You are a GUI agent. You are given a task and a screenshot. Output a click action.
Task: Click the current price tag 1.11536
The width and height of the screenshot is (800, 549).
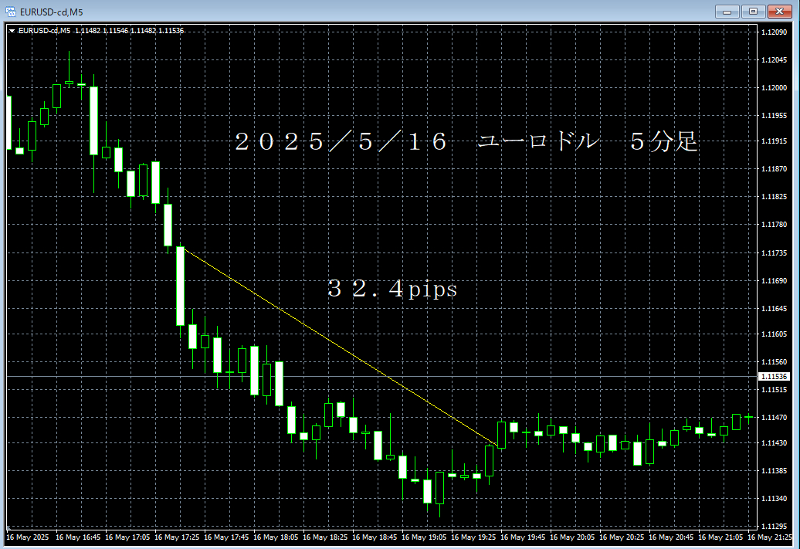(x=774, y=377)
